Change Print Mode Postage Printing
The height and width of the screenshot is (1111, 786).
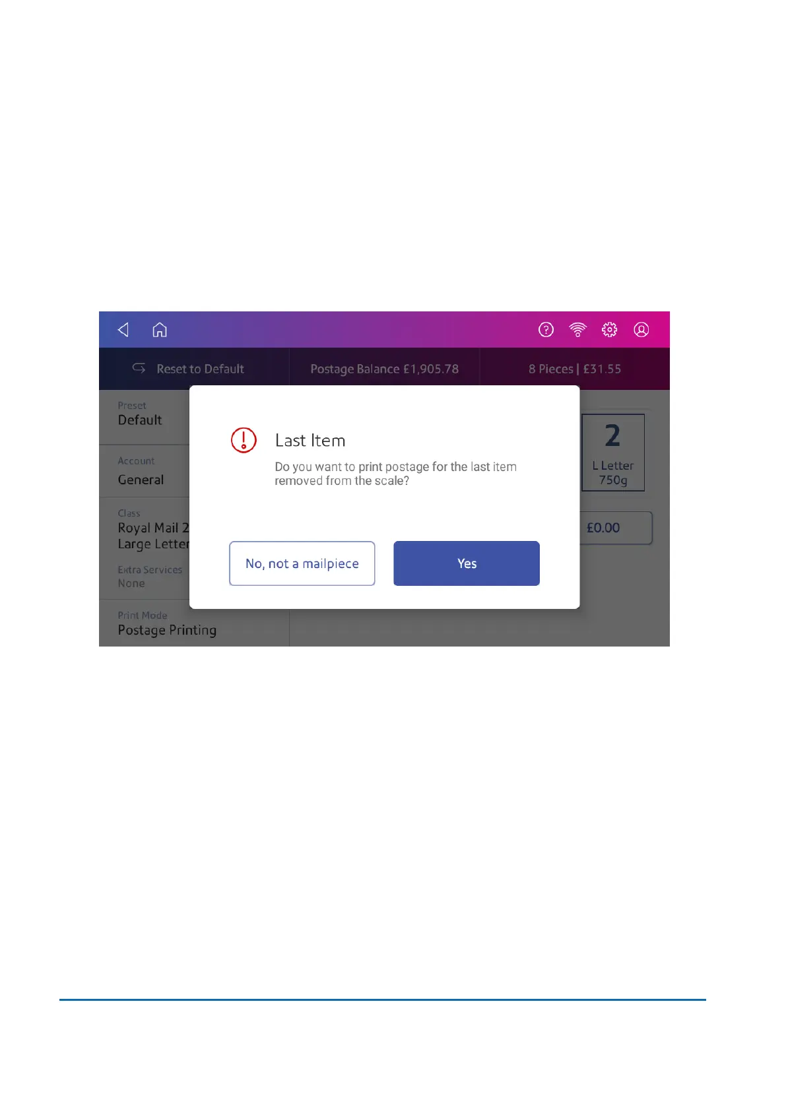click(194, 623)
